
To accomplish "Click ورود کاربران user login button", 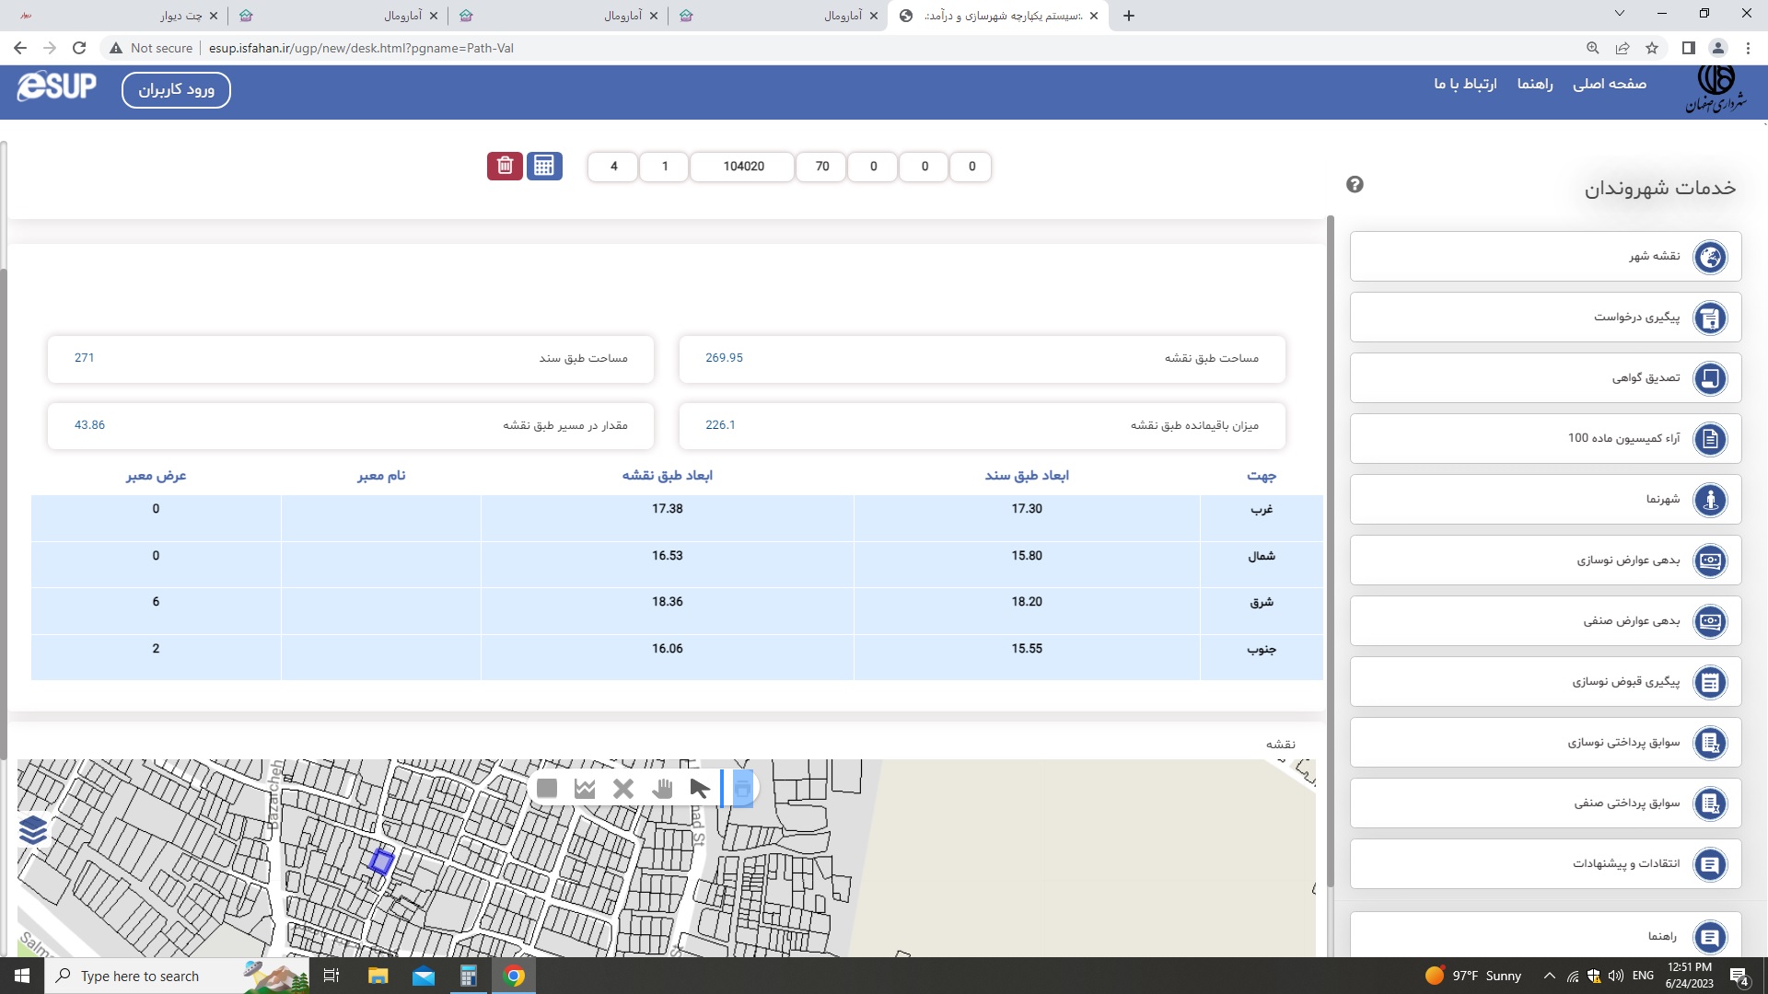I will 176,90.
